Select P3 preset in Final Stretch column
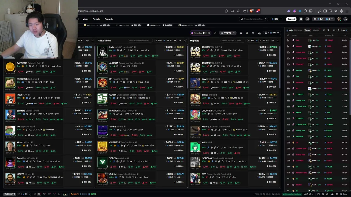 click(x=175, y=40)
